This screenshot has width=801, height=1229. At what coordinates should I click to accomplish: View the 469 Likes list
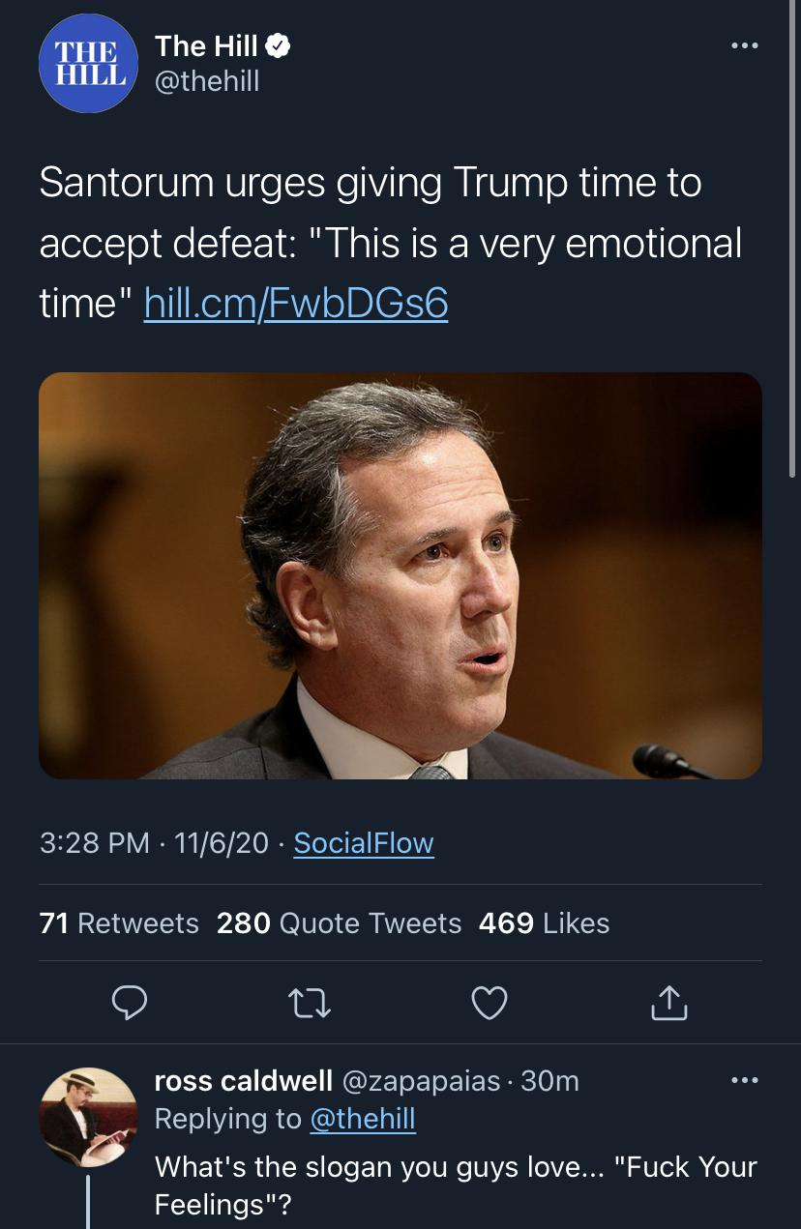[x=545, y=923]
